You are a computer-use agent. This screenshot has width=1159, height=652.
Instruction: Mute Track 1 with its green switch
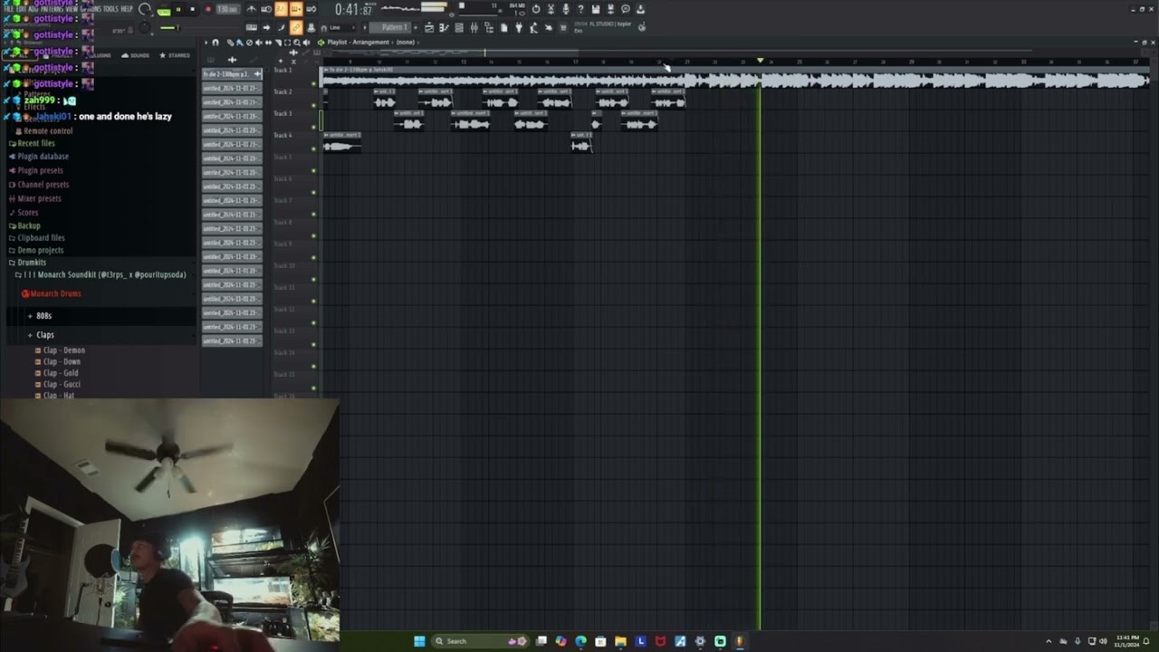314,84
